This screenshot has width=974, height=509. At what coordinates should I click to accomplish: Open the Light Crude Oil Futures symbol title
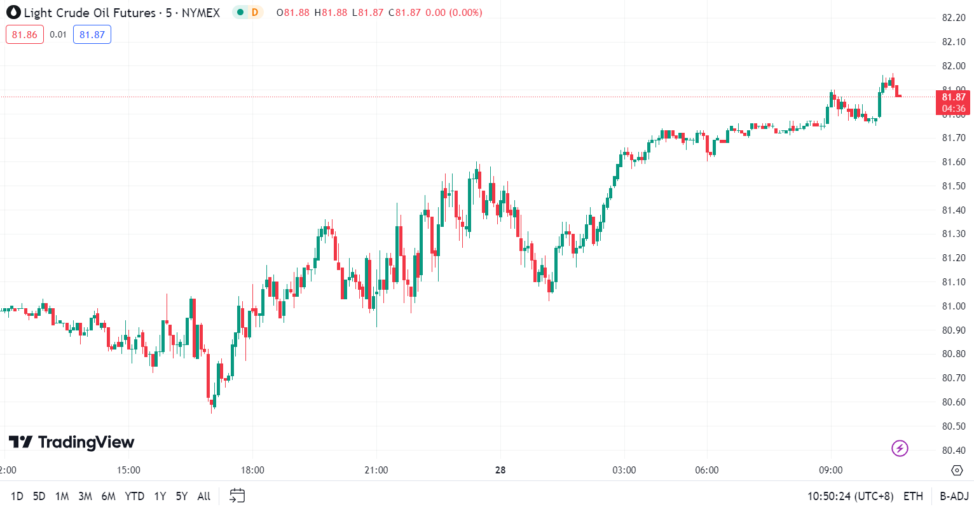click(x=90, y=13)
